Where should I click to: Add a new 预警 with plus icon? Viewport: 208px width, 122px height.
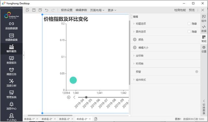coord(197,72)
